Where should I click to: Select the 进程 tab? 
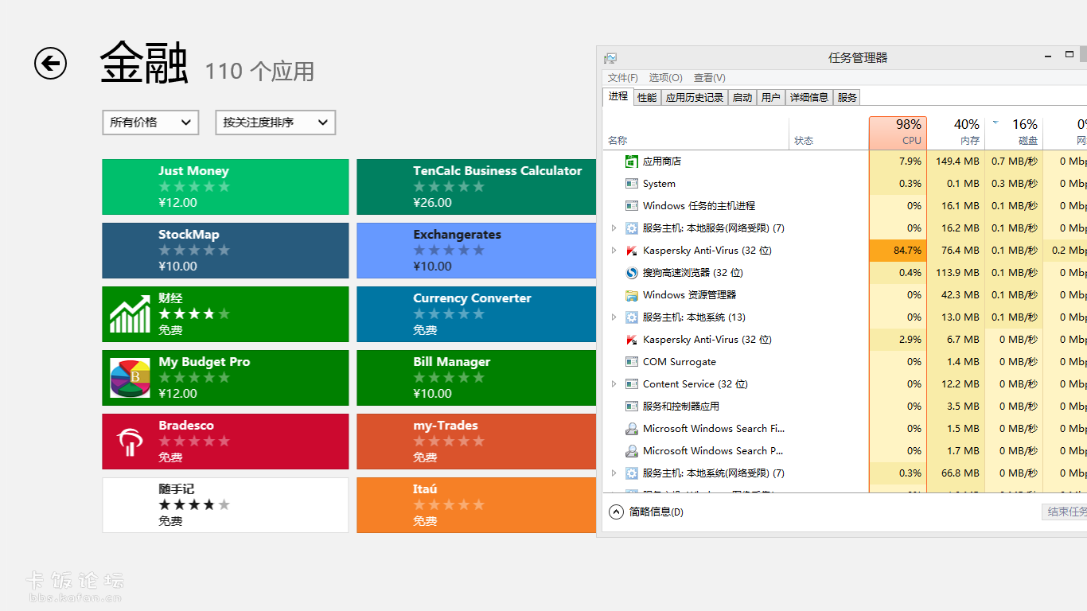pyautogui.click(x=618, y=96)
